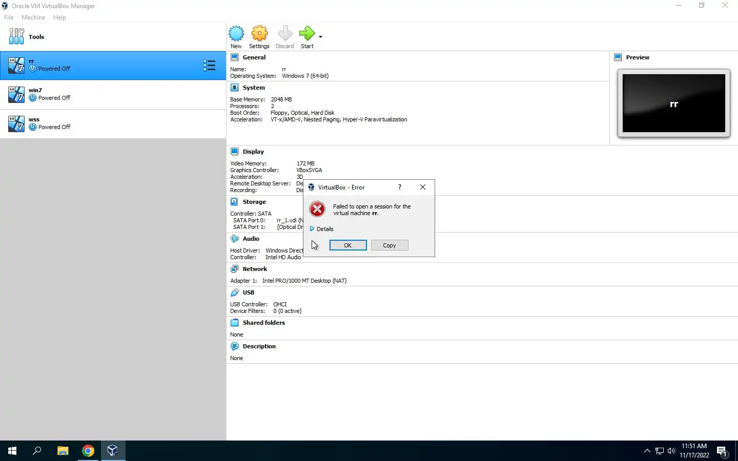Expand Details in the error dialog
This screenshot has height=461, width=738.
pyautogui.click(x=321, y=229)
